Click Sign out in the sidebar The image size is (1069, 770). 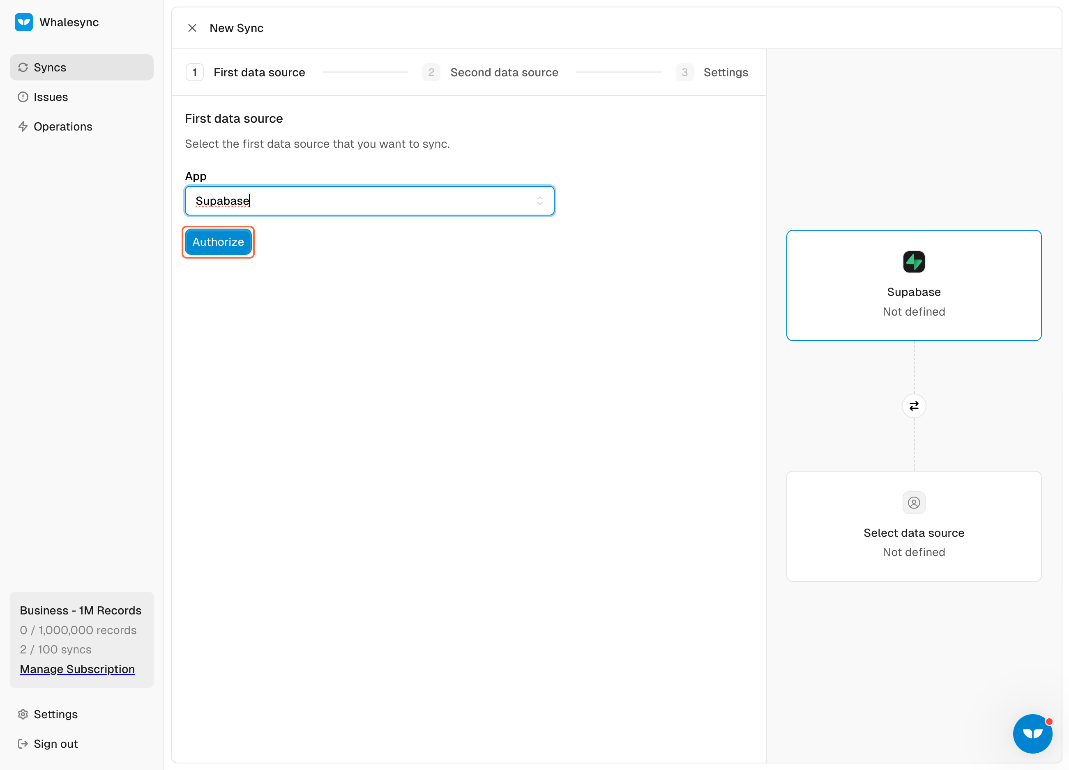(x=81, y=744)
